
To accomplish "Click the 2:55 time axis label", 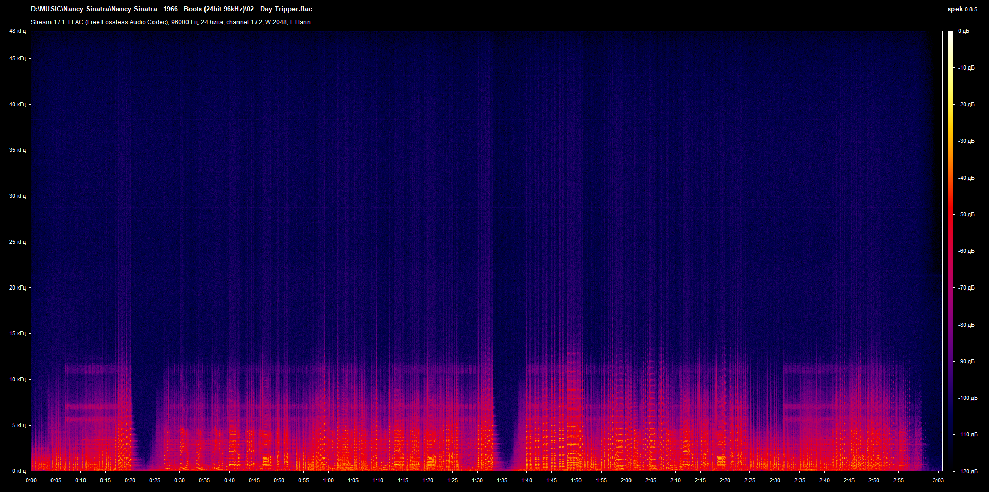I will coord(898,480).
